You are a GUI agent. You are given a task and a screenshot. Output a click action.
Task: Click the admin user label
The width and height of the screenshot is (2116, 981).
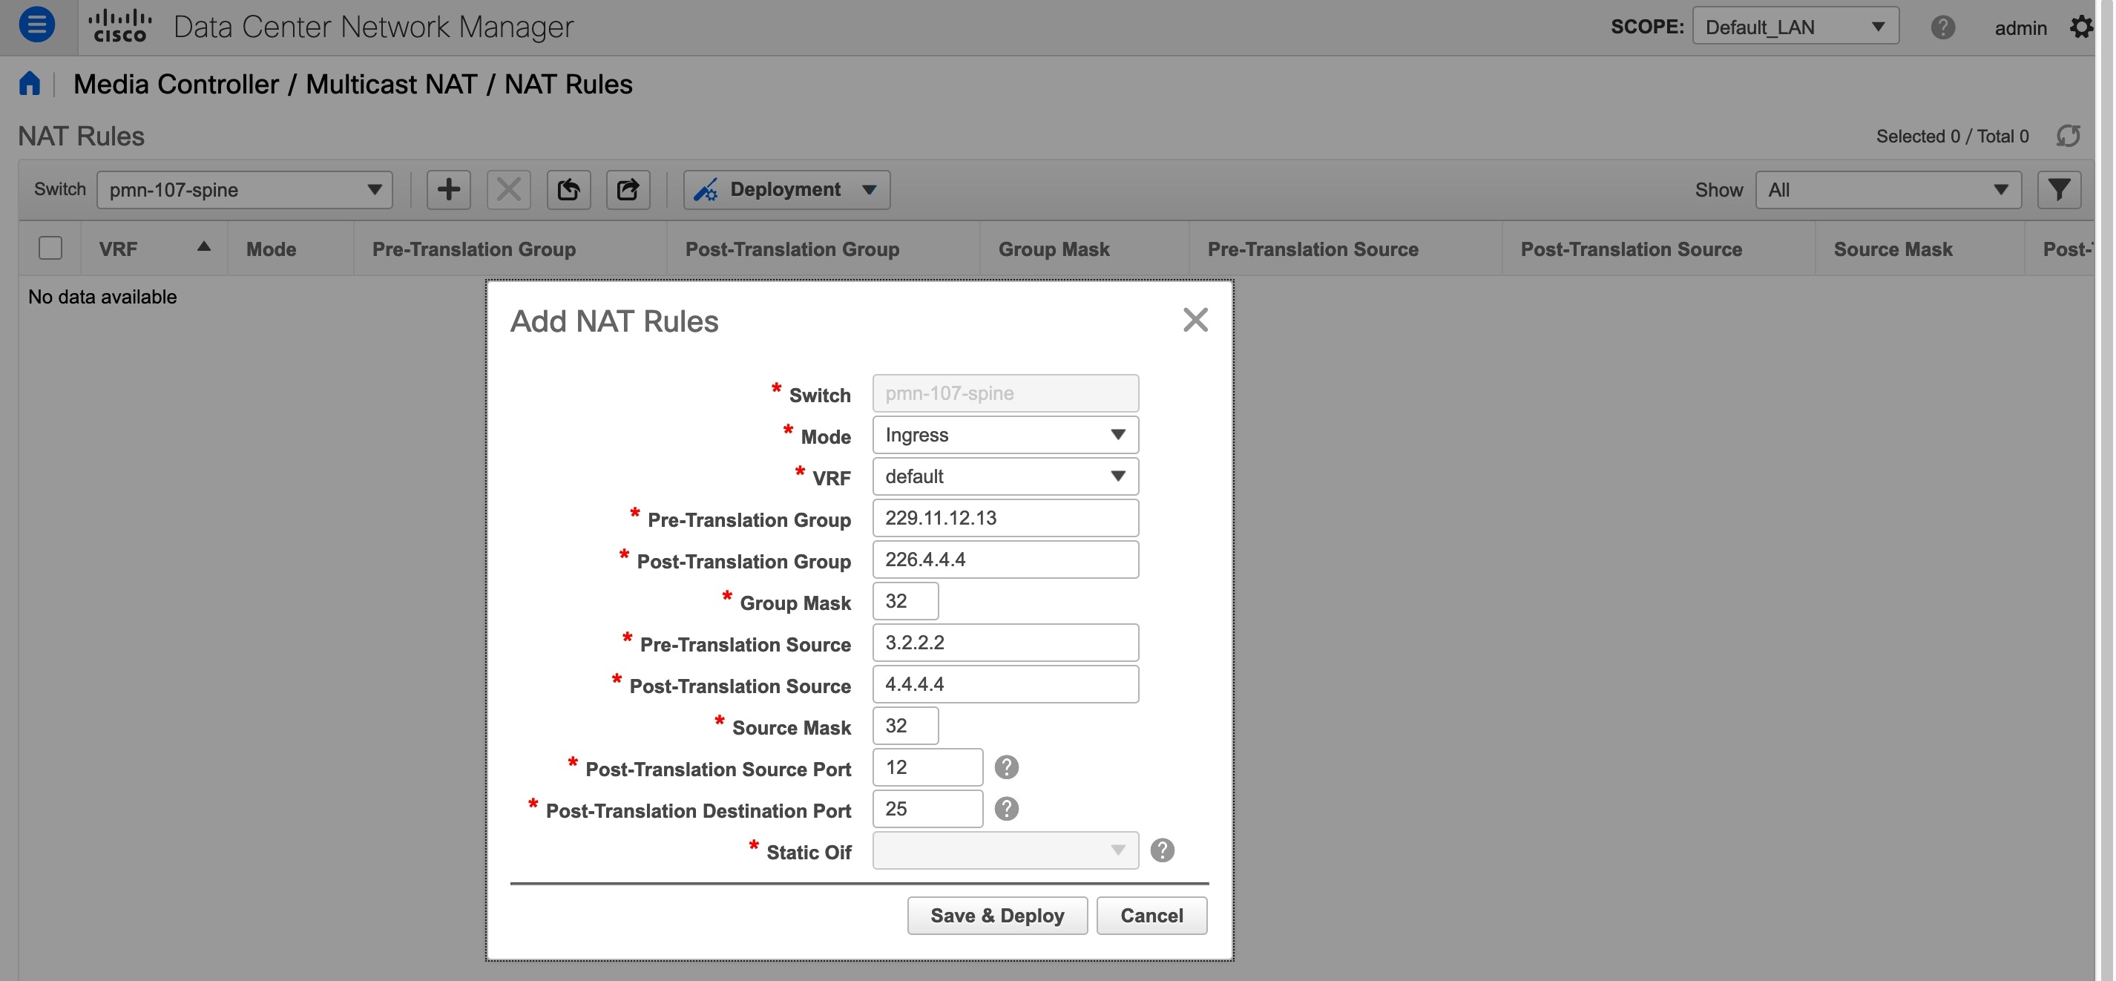[2020, 28]
